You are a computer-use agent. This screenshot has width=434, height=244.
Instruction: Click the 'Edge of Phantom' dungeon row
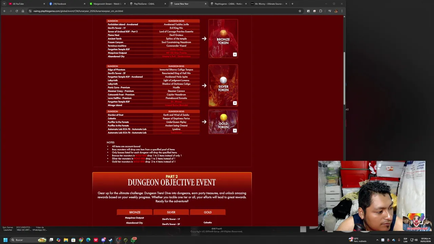pos(153,69)
